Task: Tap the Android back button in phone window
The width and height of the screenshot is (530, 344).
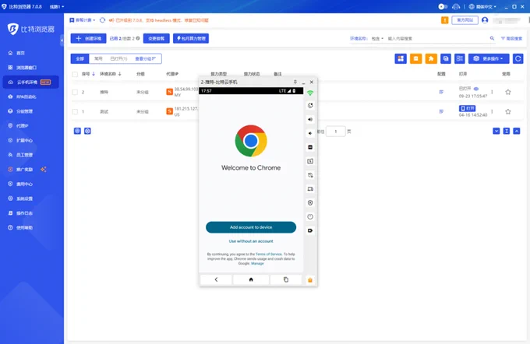Action: (216, 279)
